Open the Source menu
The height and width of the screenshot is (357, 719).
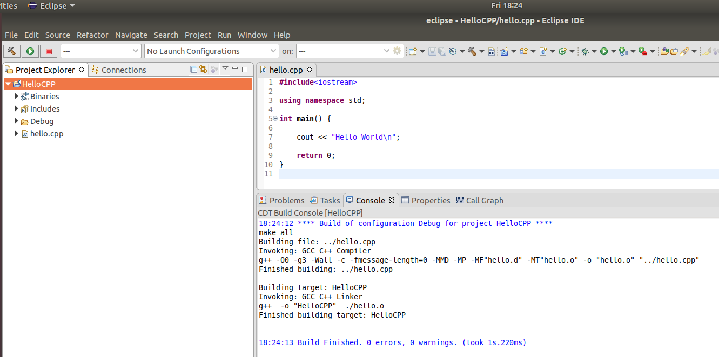point(58,35)
